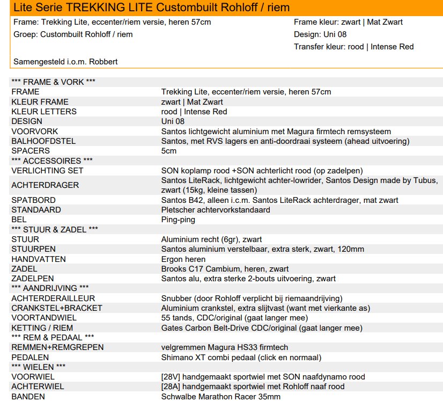Select the '*** ACCESSOIRES ***' section header
Image resolution: width=443 pixels, height=401 pixels.
pyautogui.click(x=52, y=161)
